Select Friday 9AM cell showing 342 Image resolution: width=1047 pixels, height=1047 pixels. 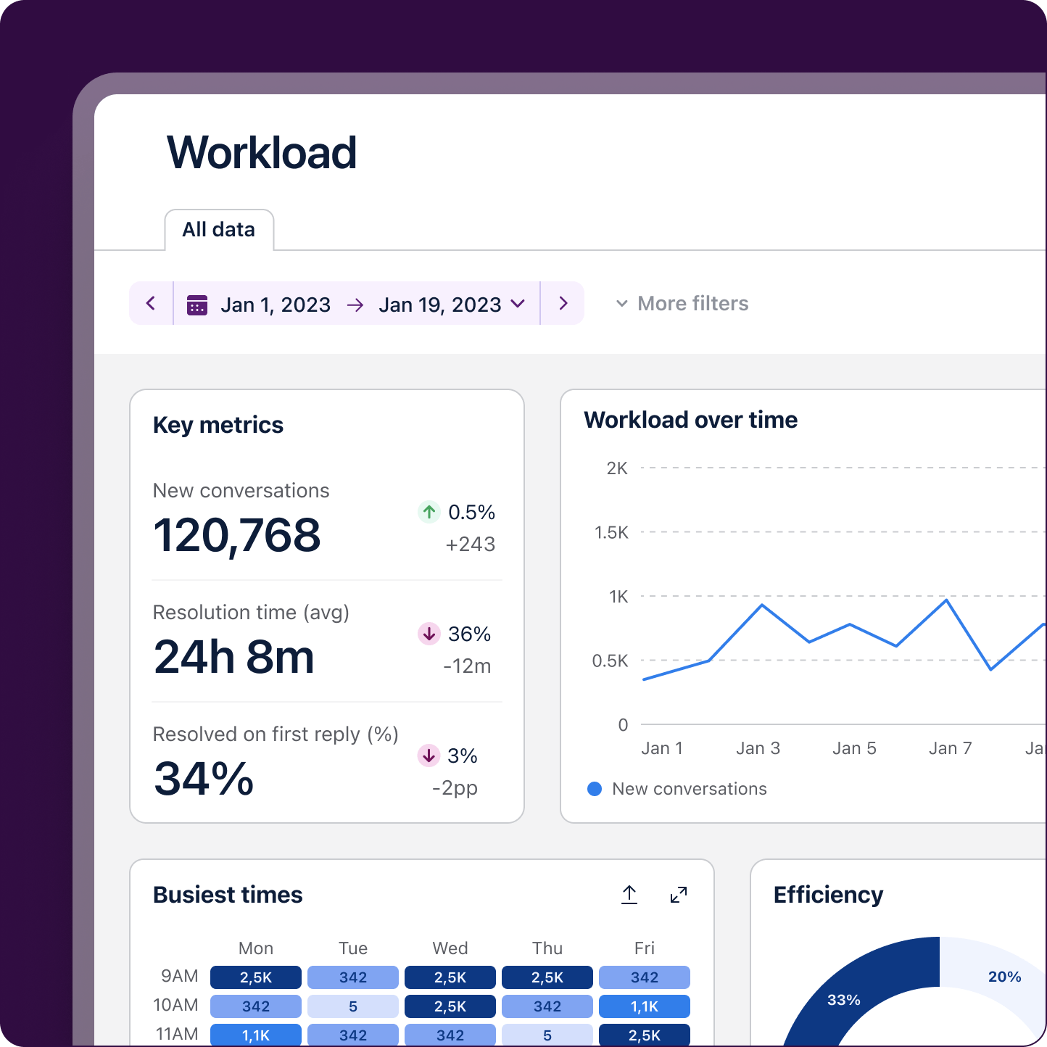point(645,977)
